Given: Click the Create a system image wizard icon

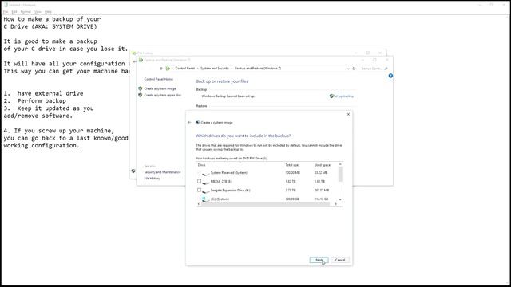Looking at the screenshot, I should (x=197, y=122).
